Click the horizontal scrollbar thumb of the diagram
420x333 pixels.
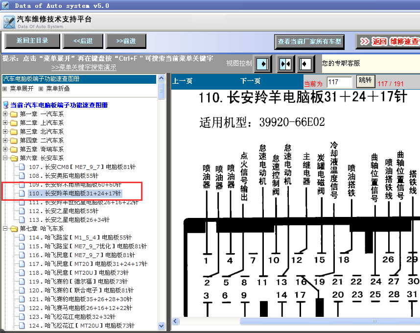tap(330, 321)
